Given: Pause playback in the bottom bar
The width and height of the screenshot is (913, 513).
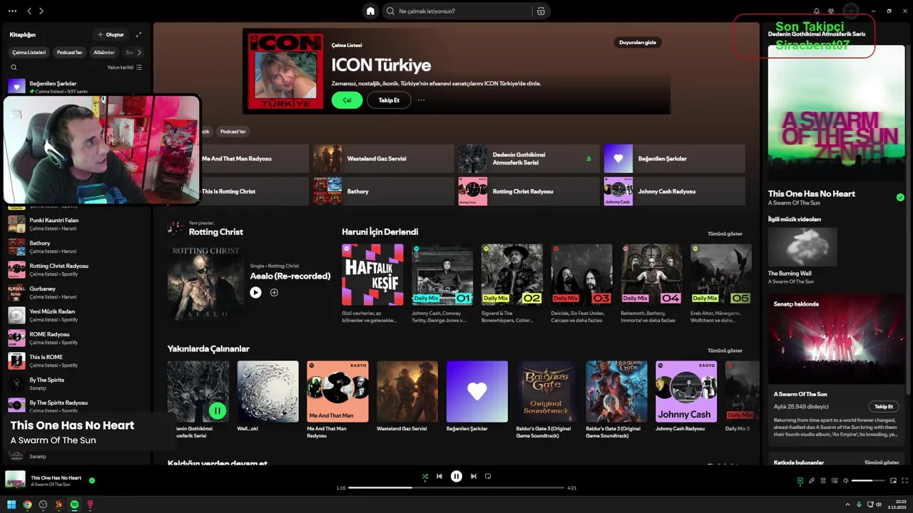Looking at the screenshot, I should point(456,476).
